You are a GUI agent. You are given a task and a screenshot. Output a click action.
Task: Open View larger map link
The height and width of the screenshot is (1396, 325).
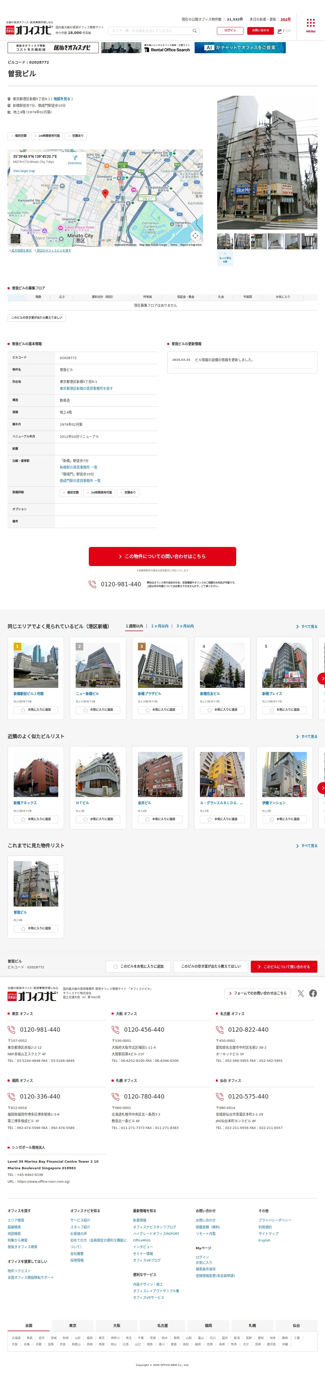(24, 171)
